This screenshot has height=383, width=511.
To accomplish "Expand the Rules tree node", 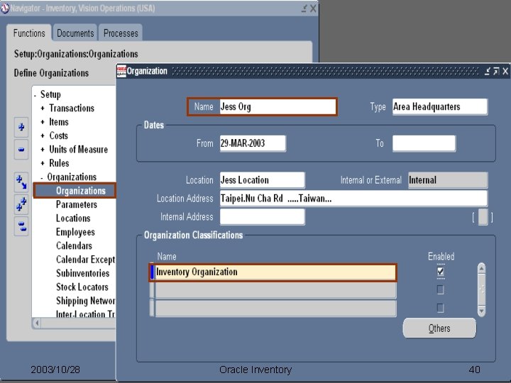I will (43, 163).
